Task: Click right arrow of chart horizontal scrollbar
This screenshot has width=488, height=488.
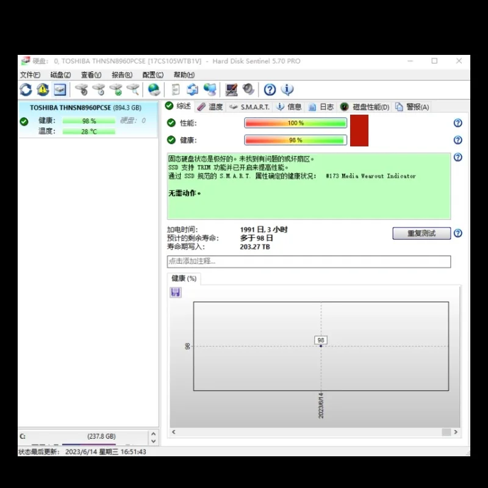Action: pyautogui.click(x=456, y=432)
